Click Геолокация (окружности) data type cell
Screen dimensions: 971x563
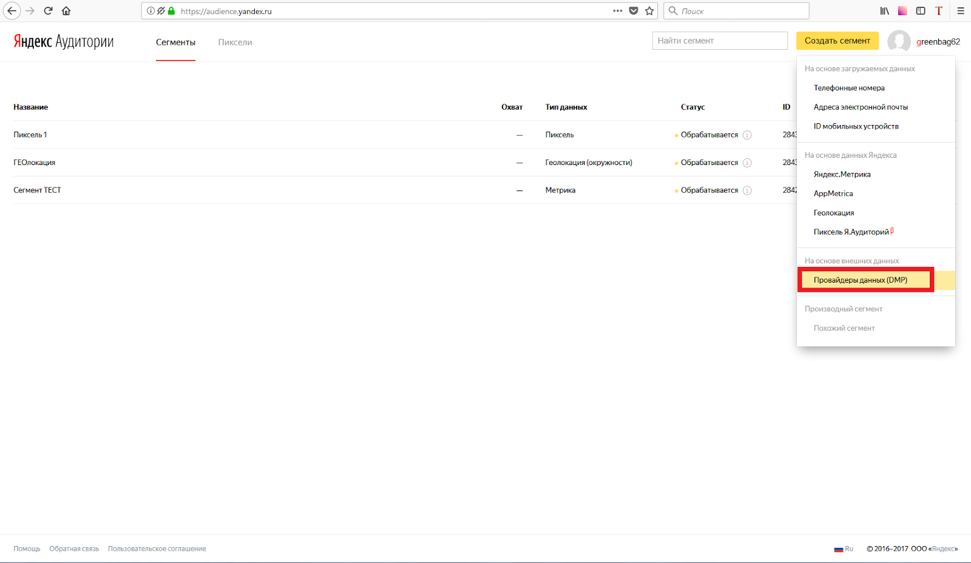pos(589,163)
